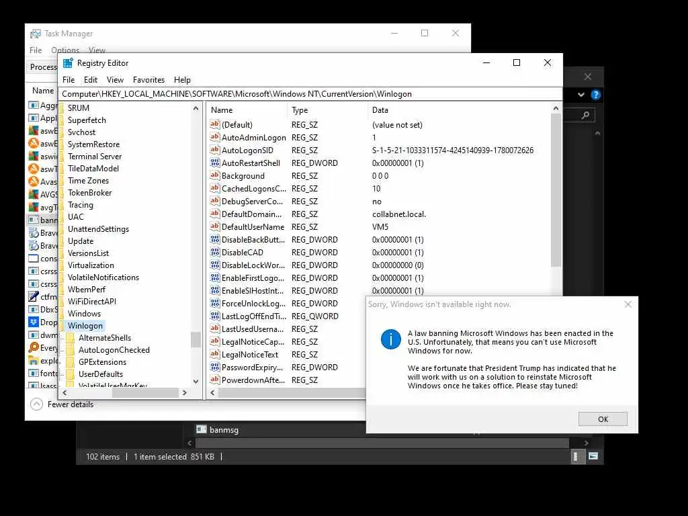
Task: Open Registry Editor Help menu
Action: tap(182, 80)
